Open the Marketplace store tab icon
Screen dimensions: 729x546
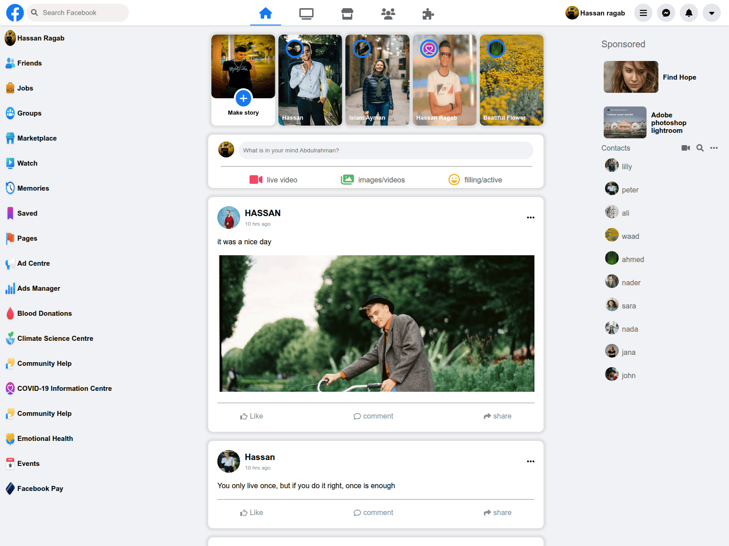(x=347, y=14)
